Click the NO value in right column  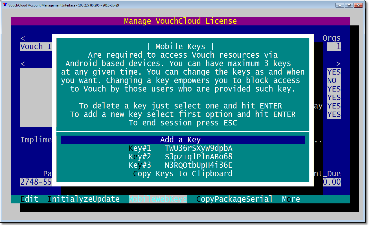click(334, 81)
